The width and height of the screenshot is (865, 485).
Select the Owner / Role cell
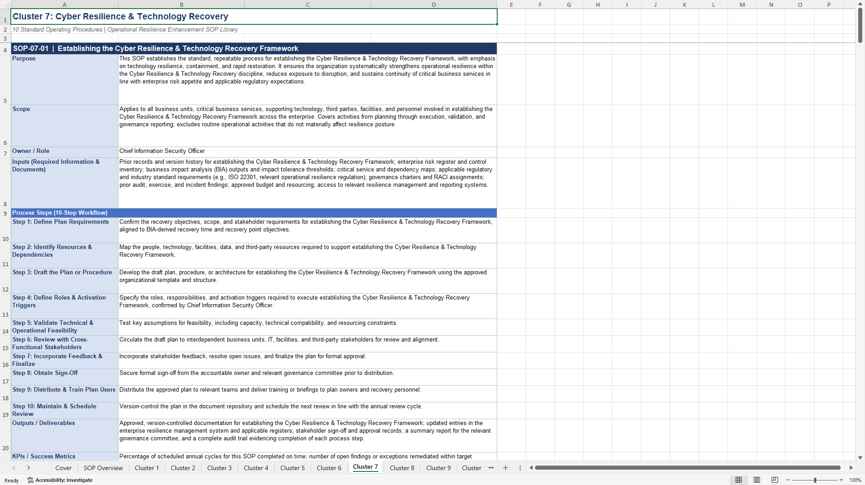[64, 152]
